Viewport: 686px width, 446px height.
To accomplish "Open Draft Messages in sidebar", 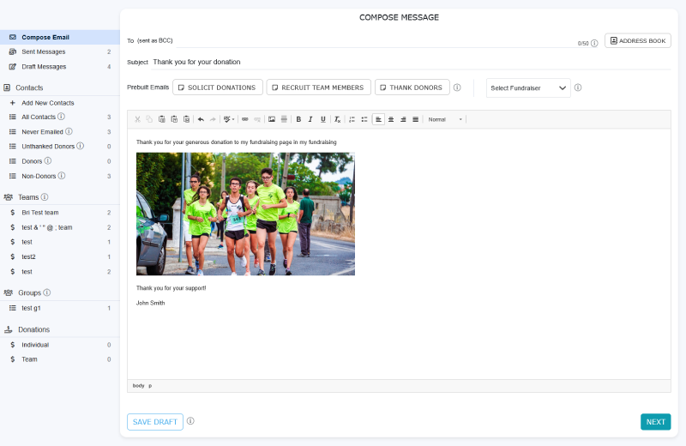I will point(44,66).
